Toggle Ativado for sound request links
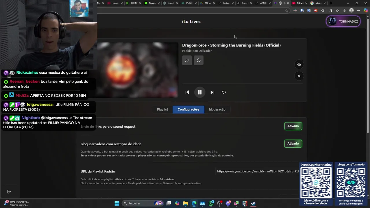Viewport: 370px width, 208px height. 293,126
